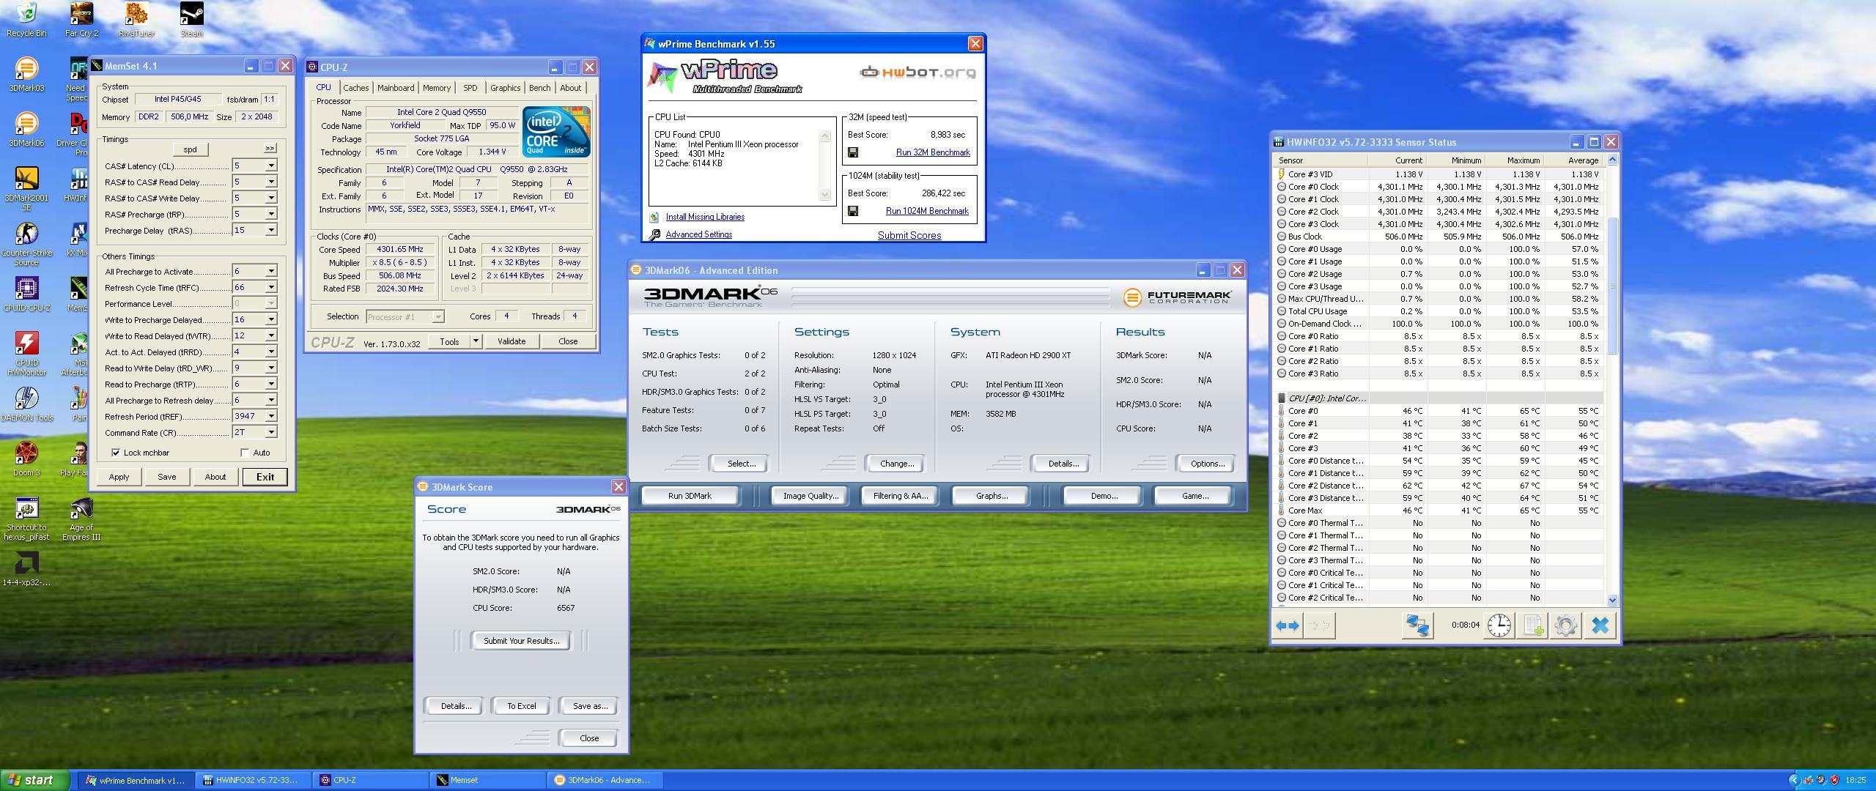Screen dimensions: 1876x791
Task: Click HWiNFO expand/collapse arrows icon
Action: pyautogui.click(x=1287, y=625)
